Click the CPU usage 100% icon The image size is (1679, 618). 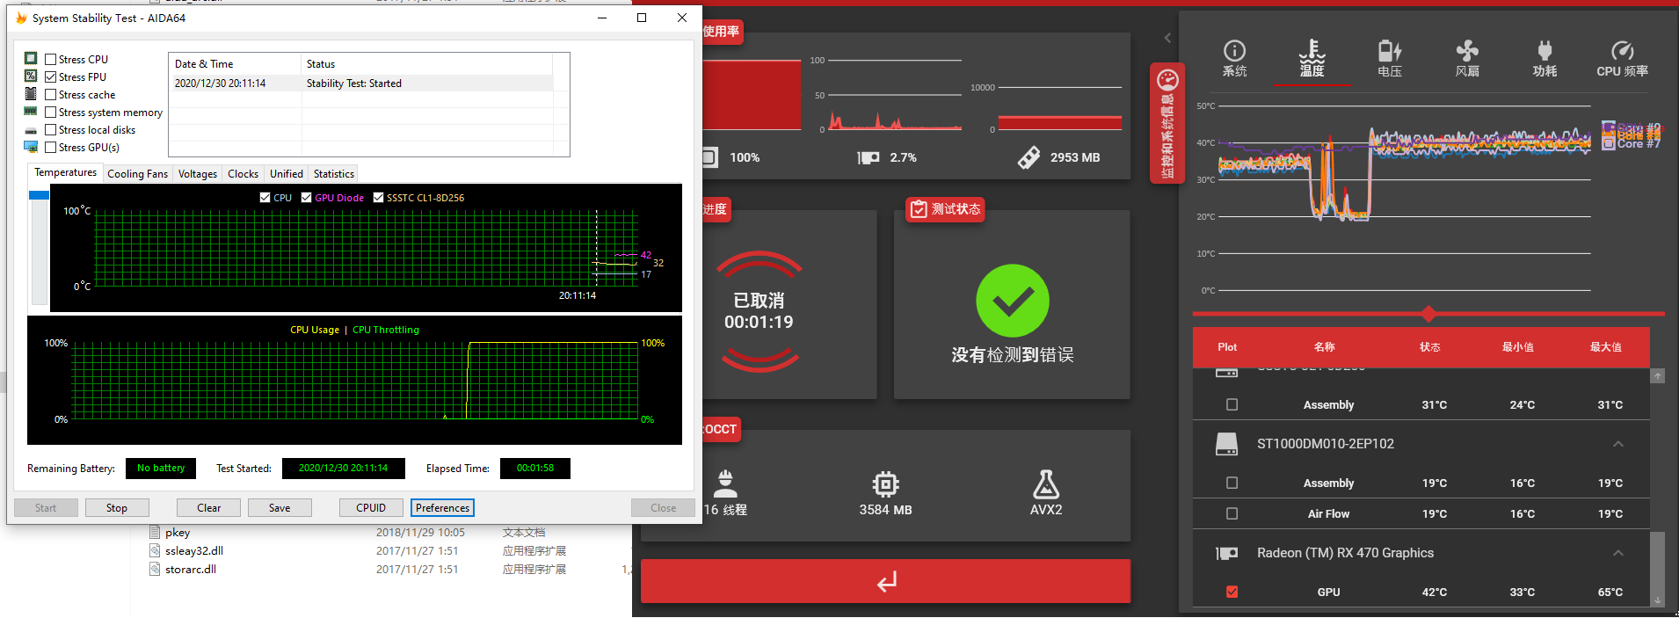coord(709,157)
